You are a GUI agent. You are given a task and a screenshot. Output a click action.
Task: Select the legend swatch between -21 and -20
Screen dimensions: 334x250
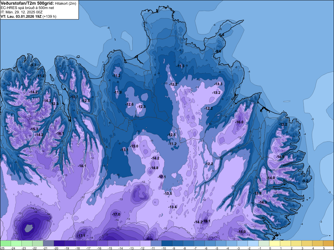48,243
